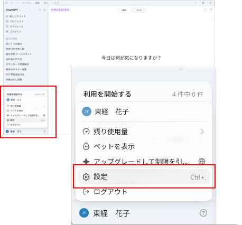Open the ヘルプ menu

tap(55, 3)
